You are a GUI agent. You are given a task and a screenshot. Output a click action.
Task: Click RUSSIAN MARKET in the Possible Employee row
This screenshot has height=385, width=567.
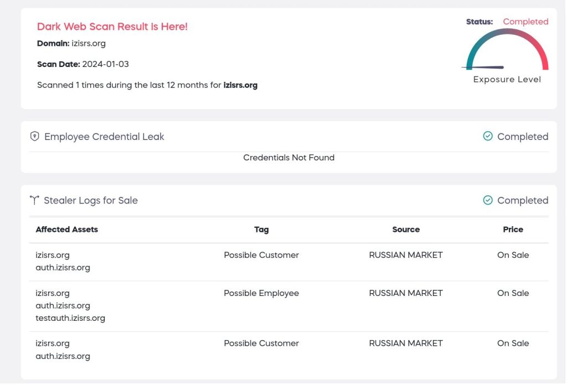(x=406, y=293)
